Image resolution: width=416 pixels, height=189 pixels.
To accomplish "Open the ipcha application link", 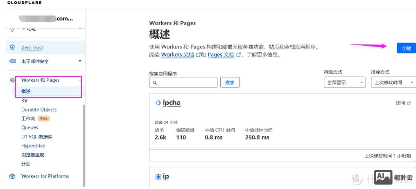I will click(172, 103).
